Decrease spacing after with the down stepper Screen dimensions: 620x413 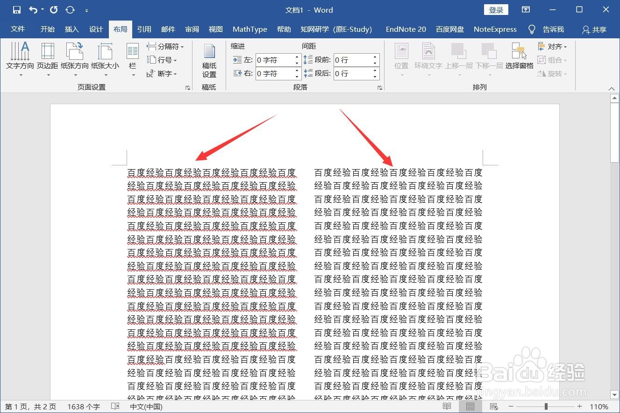(x=375, y=77)
